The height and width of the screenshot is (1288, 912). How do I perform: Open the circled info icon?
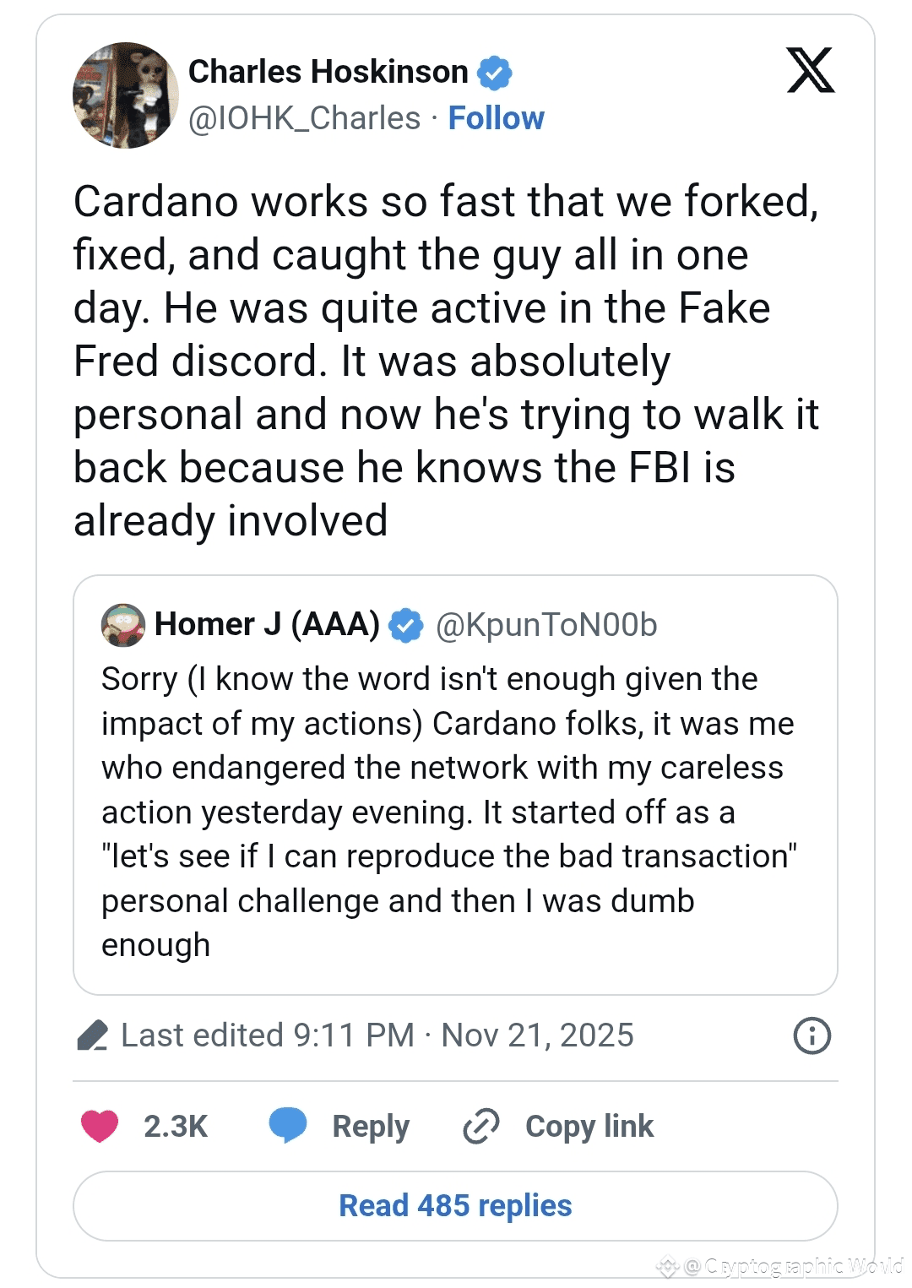pos(812,1035)
